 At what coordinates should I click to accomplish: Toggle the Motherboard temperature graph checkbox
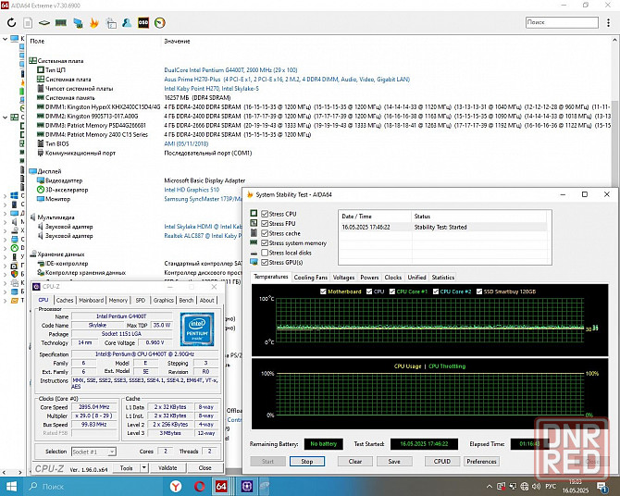click(x=323, y=291)
